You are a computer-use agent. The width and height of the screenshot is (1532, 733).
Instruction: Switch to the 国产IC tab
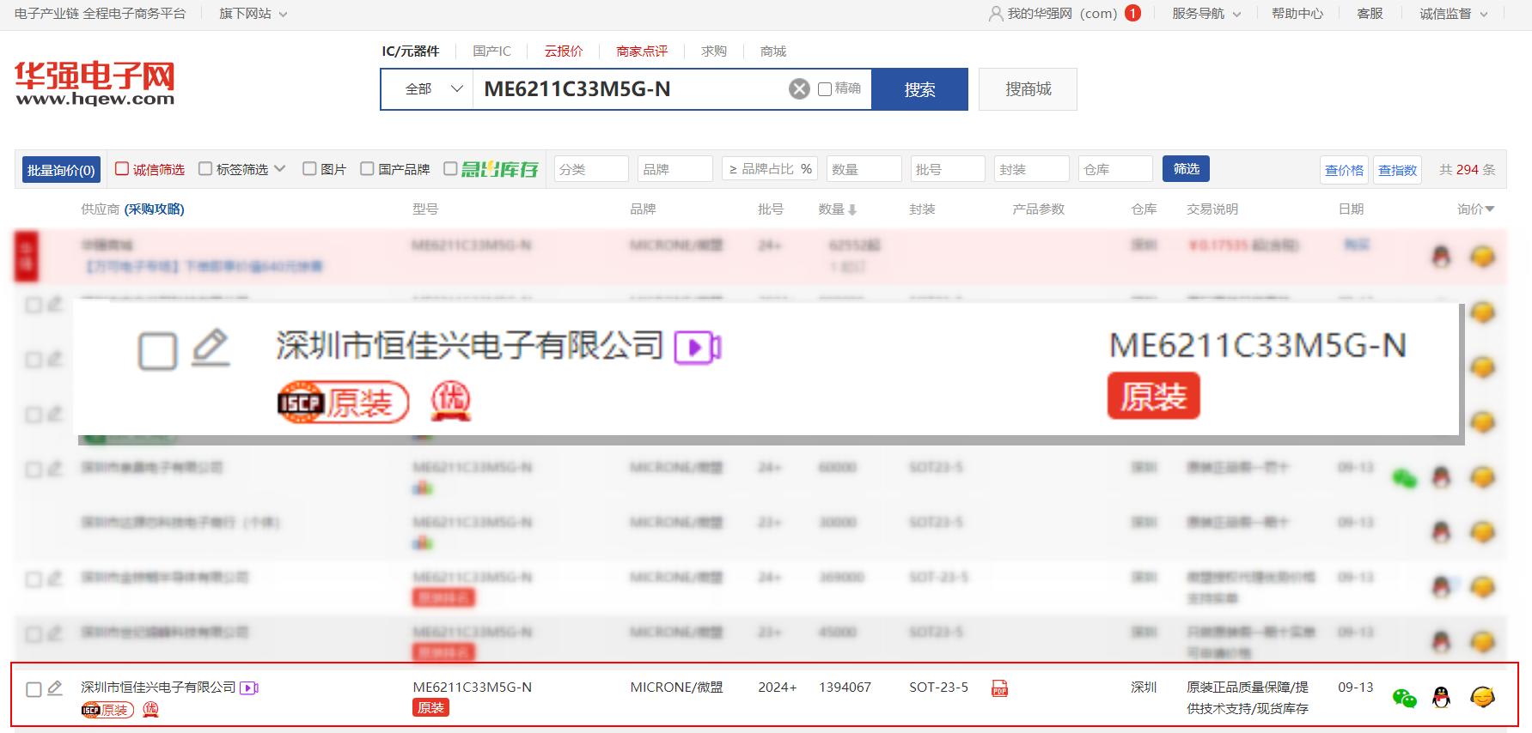[491, 51]
